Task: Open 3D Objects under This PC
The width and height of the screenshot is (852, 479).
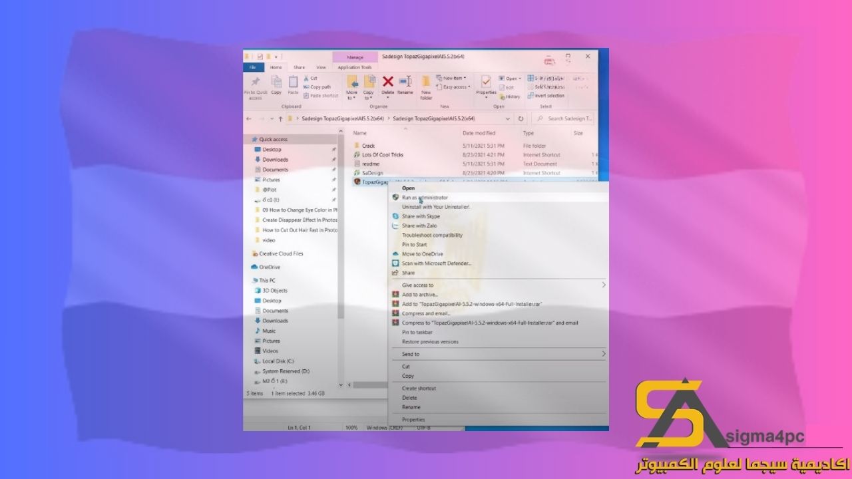Action: point(274,291)
